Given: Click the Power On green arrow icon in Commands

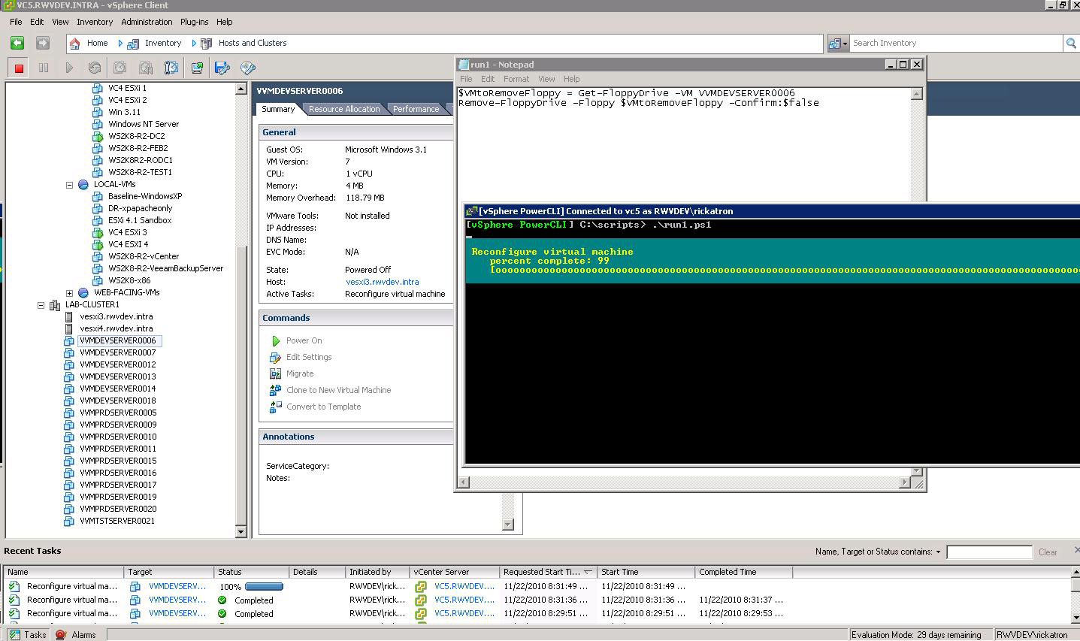Looking at the screenshot, I should point(276,340).
